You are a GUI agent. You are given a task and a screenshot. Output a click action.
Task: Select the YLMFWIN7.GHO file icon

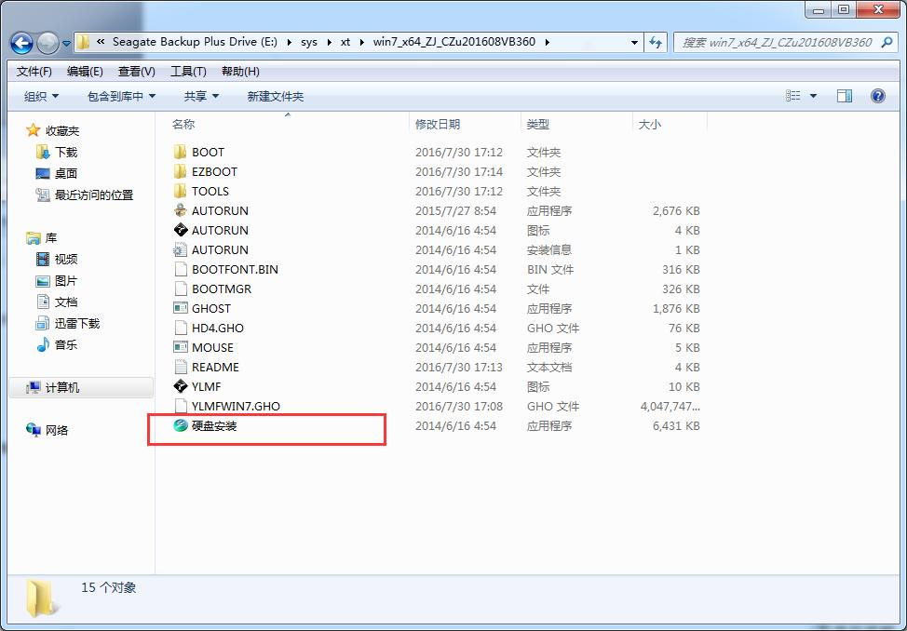click(180, 406)
